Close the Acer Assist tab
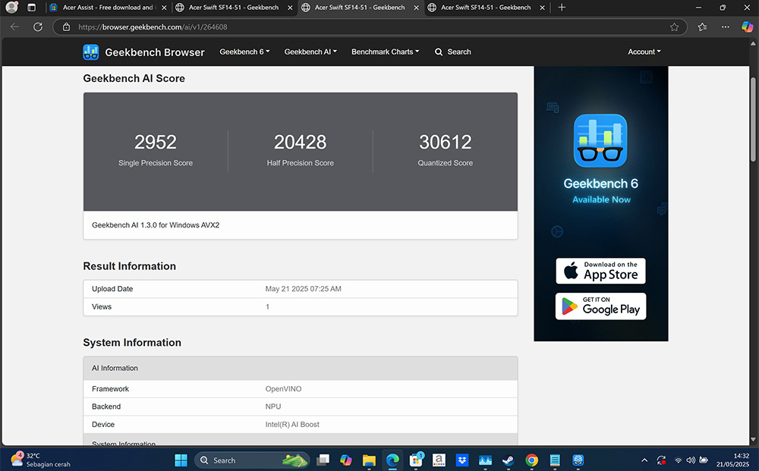This screenshot has height=471, width=759. tap(164, 8)
